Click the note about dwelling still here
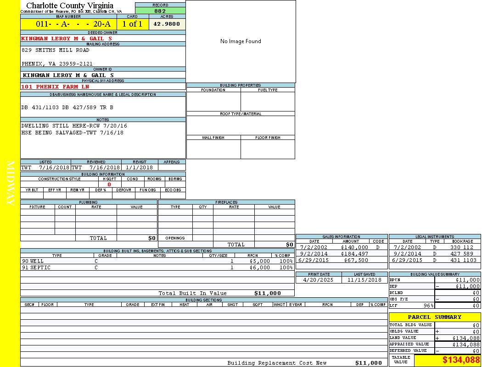482x367 pixels. pos(74,126)
